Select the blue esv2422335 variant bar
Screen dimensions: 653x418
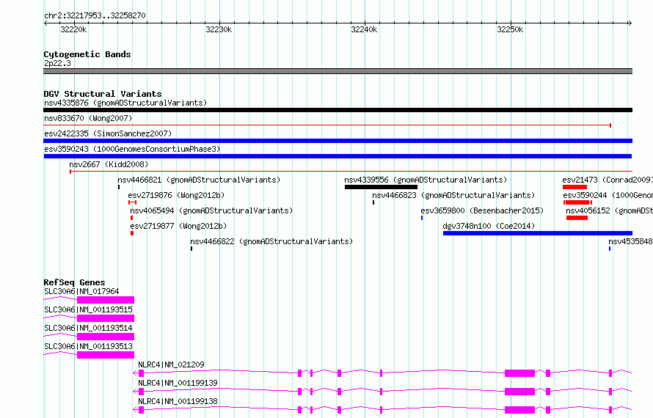338,141
